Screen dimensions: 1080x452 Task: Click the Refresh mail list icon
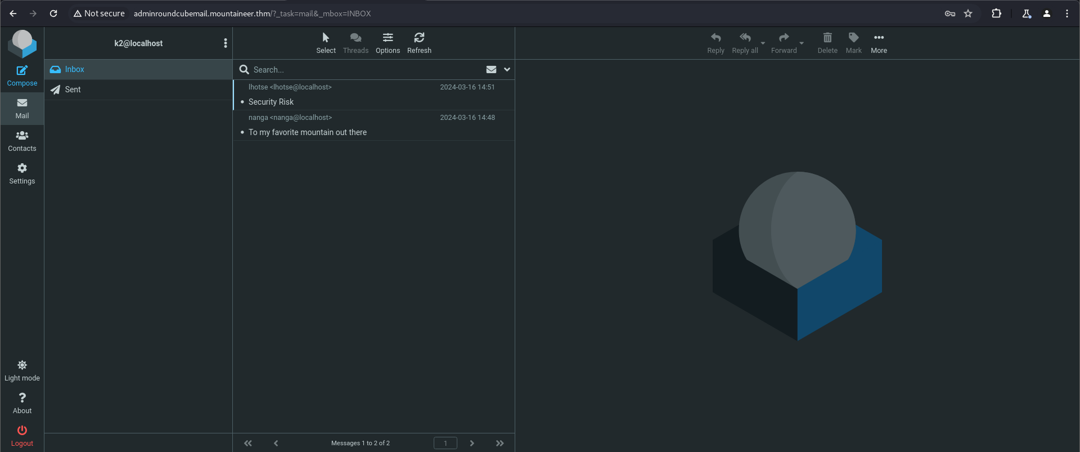[419, 43]
